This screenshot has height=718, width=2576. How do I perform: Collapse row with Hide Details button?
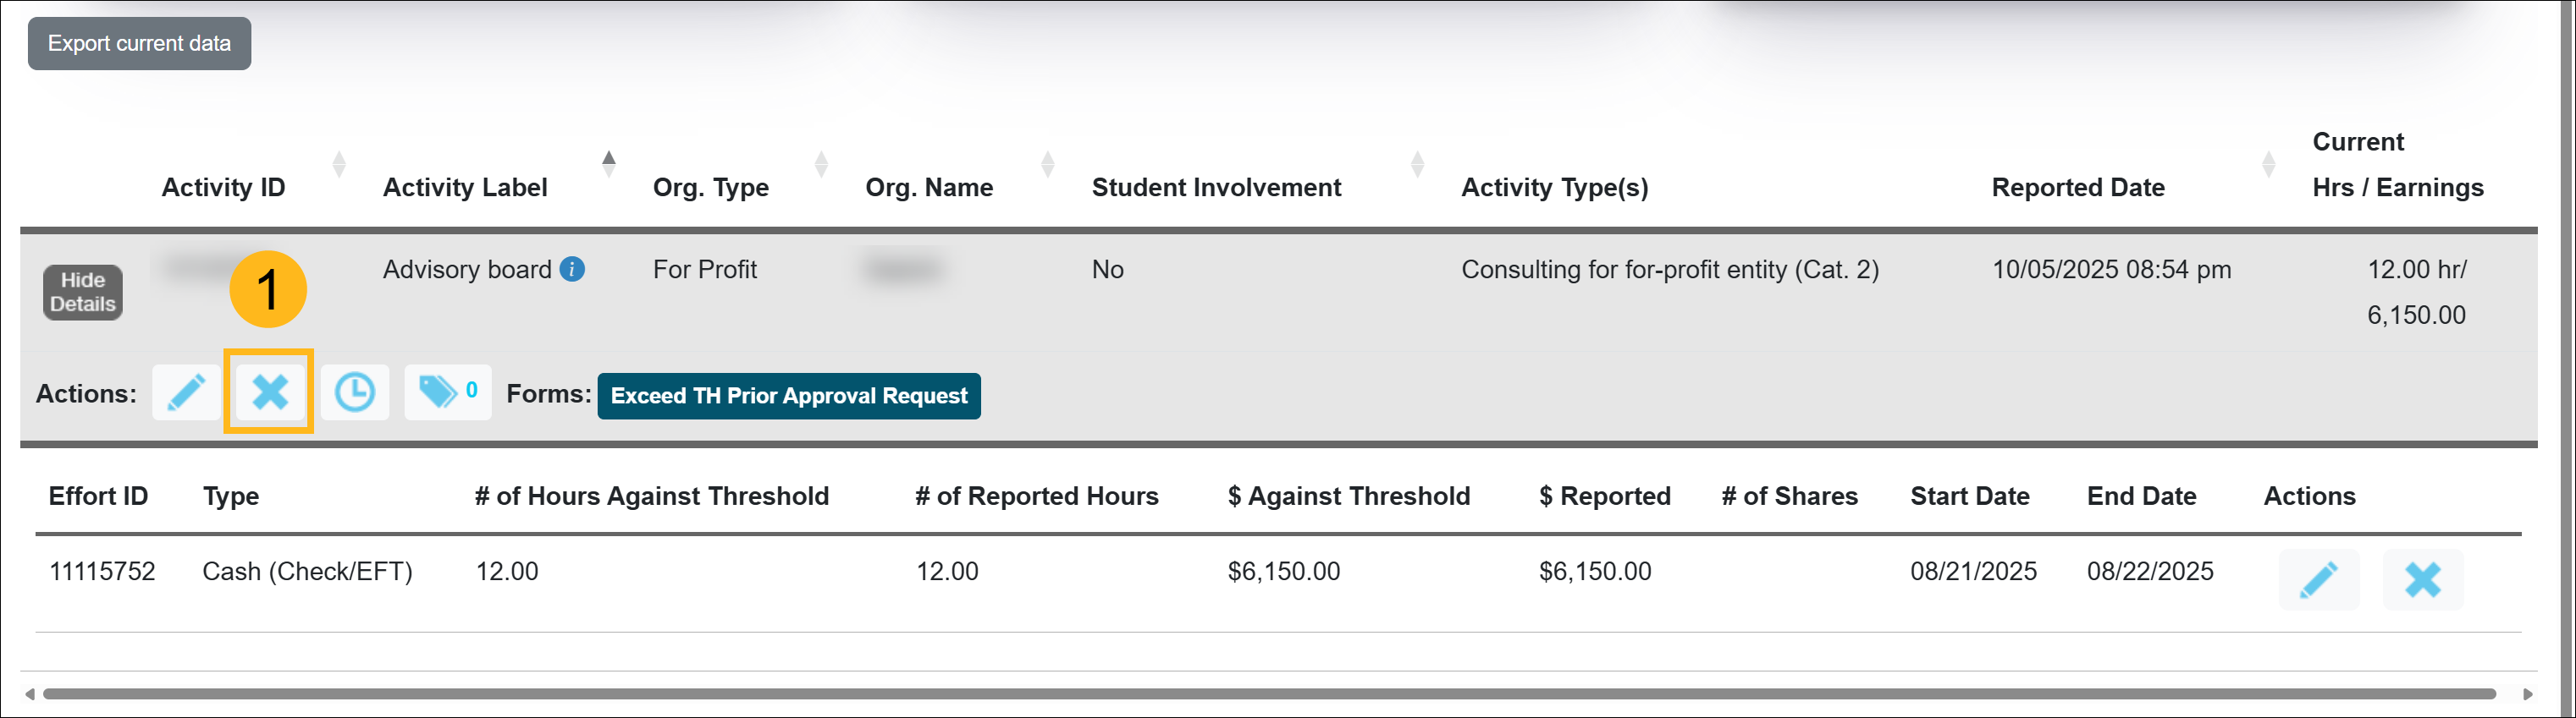[83, 293]
